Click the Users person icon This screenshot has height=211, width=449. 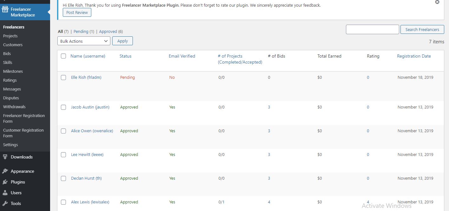tap(5, 193)
